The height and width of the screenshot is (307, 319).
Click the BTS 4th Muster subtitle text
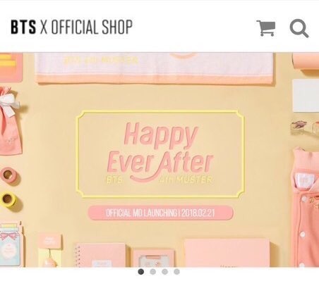(x=160, y=180)
